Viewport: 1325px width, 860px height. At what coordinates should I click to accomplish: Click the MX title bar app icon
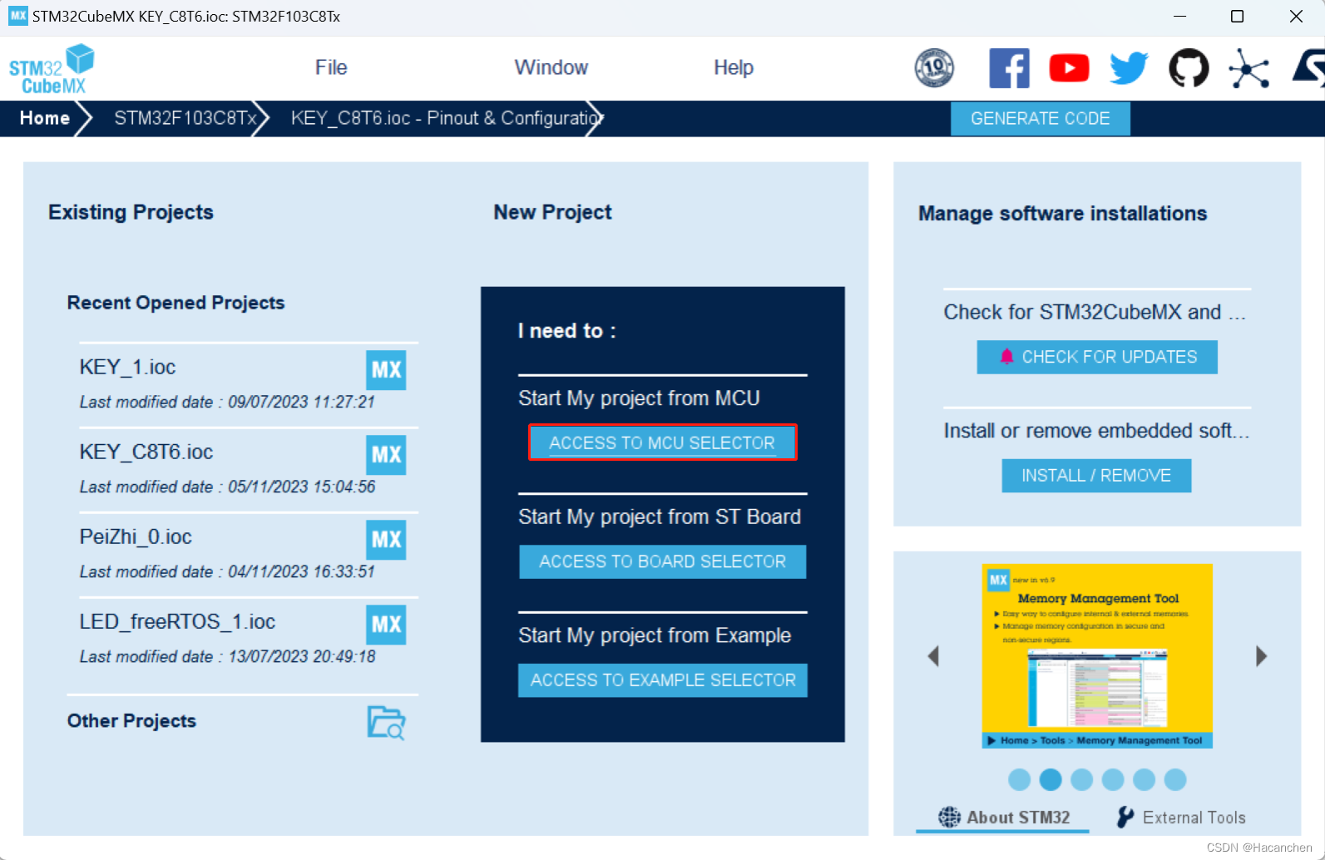(x=17, y=16)
